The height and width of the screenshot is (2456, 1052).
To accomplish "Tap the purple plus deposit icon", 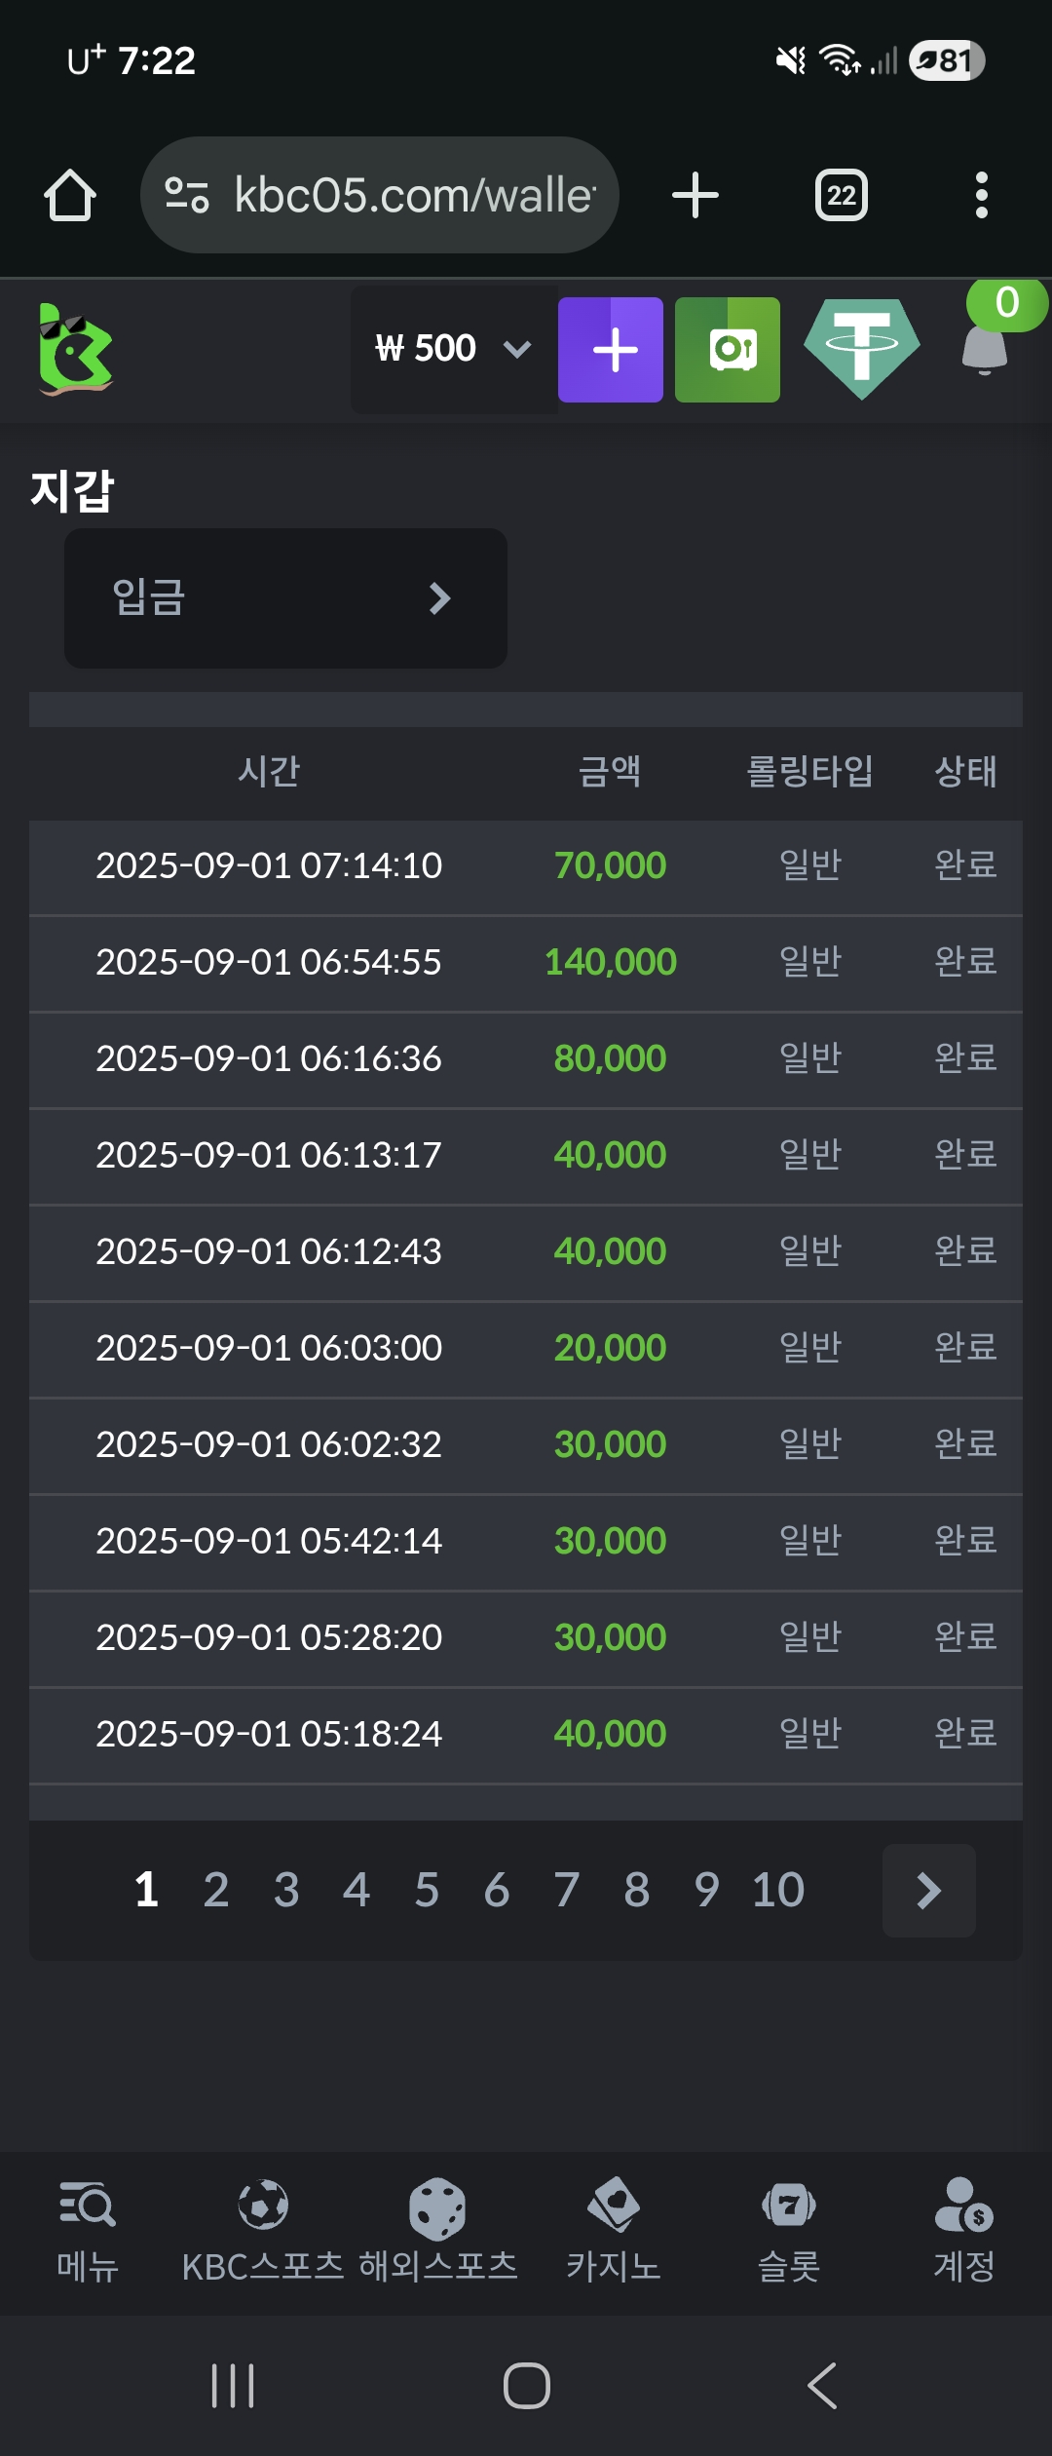I will pos(611,350).
